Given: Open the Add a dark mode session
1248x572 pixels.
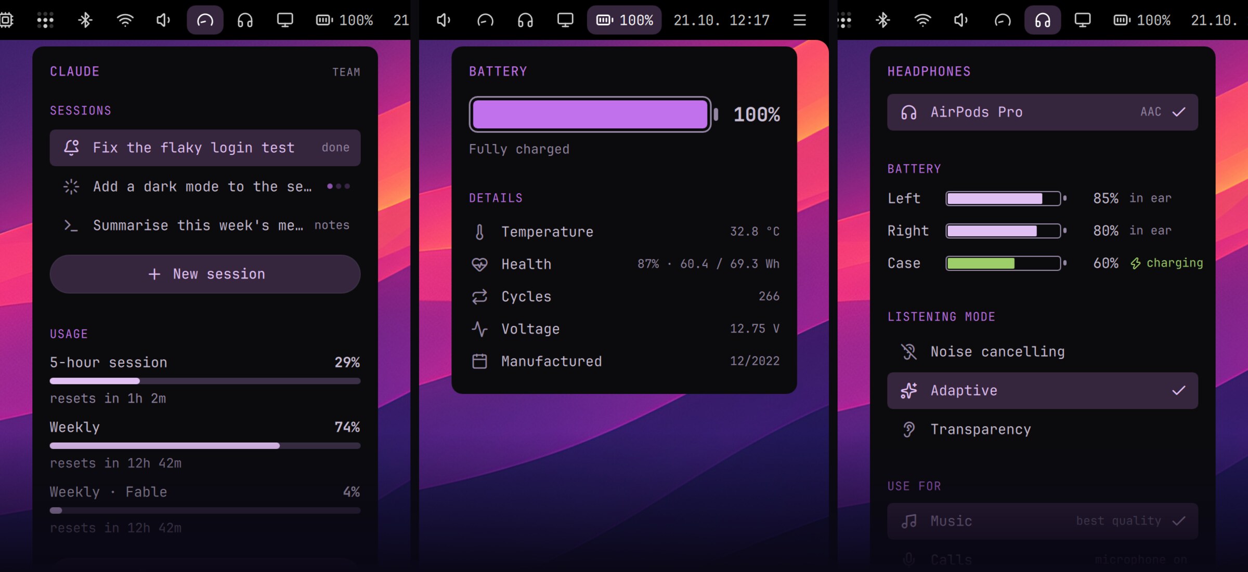Looking at the screenshot, I should click(205, 187).
